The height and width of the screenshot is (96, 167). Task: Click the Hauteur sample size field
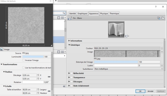tap(29, 93)
